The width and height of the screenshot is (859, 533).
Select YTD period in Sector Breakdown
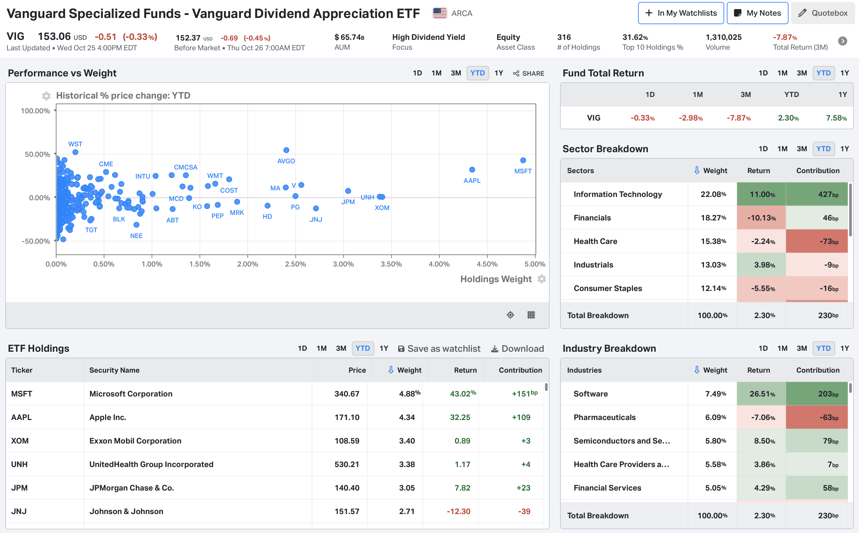[823, 149]
